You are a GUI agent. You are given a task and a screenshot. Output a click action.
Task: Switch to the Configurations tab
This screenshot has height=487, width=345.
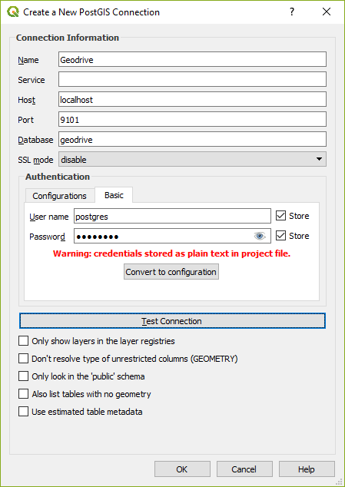tap(59, 196)
